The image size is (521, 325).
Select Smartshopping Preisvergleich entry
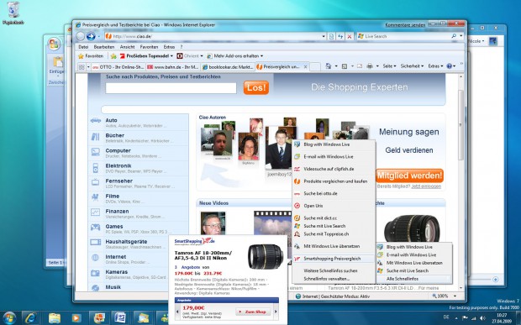tap(334, 259)
